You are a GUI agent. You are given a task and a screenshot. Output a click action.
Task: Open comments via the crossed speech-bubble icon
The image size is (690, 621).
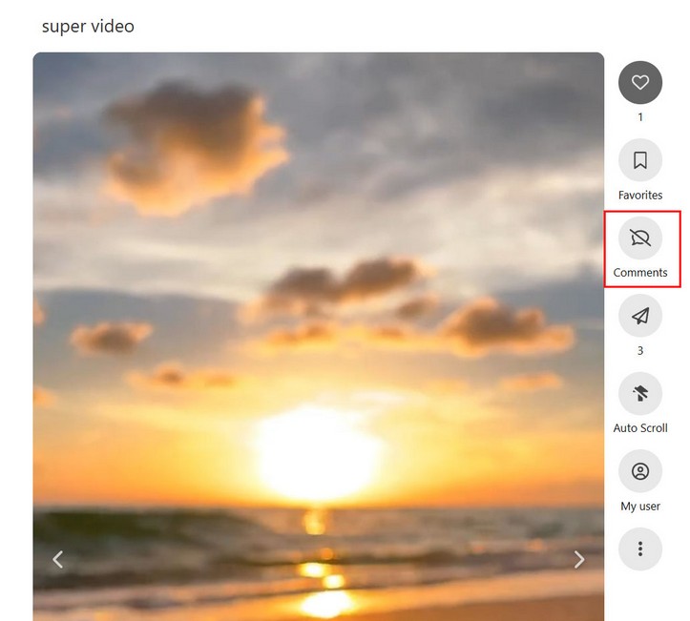click(639, 238)
